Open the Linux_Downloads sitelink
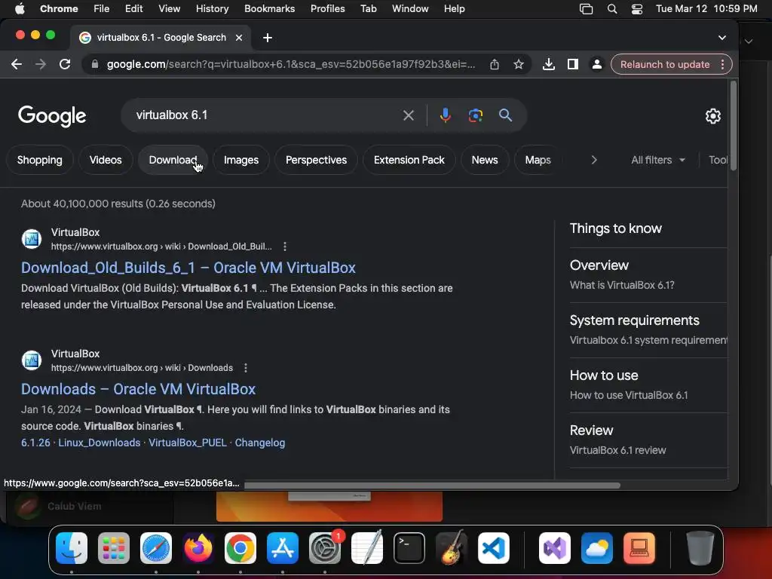Screen dimensions: 772x579 (x=100, y=443)
